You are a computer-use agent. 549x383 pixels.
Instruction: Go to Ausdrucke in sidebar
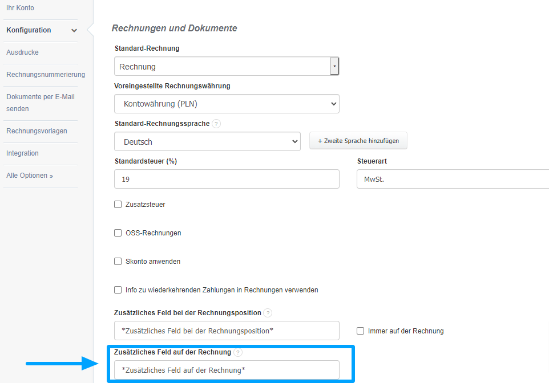pos(22,52)
